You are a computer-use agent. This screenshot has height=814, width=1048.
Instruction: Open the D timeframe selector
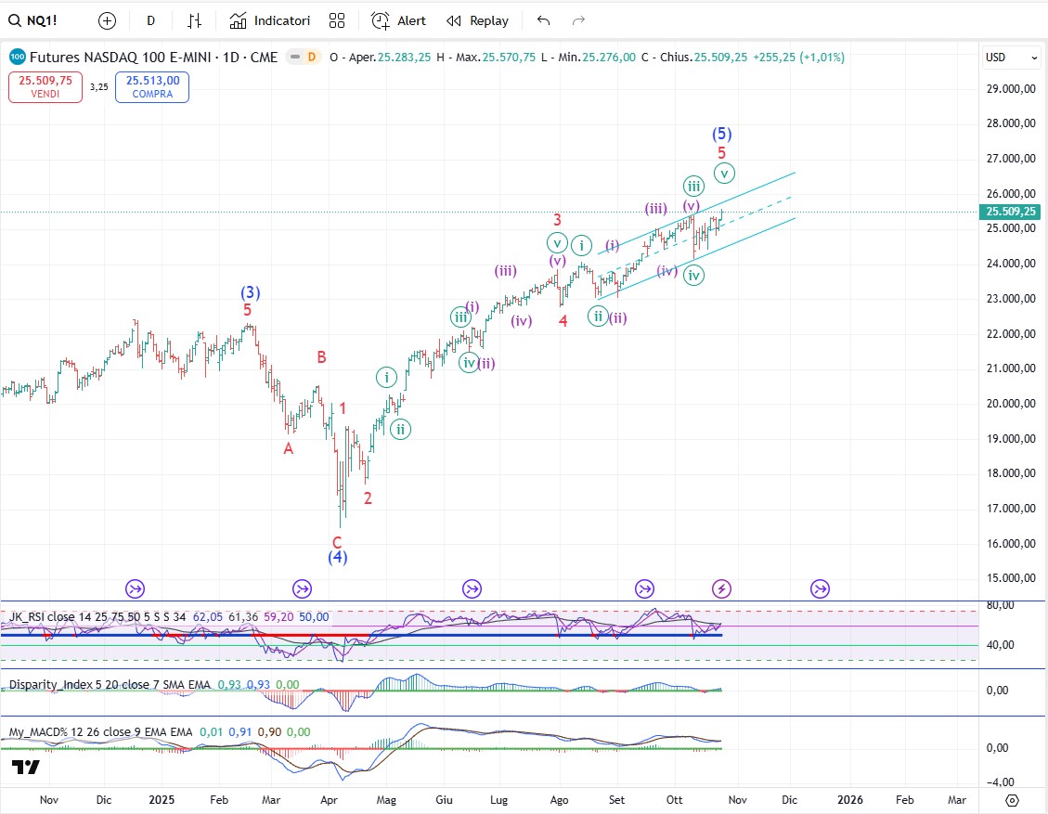[x=151, y=20]
